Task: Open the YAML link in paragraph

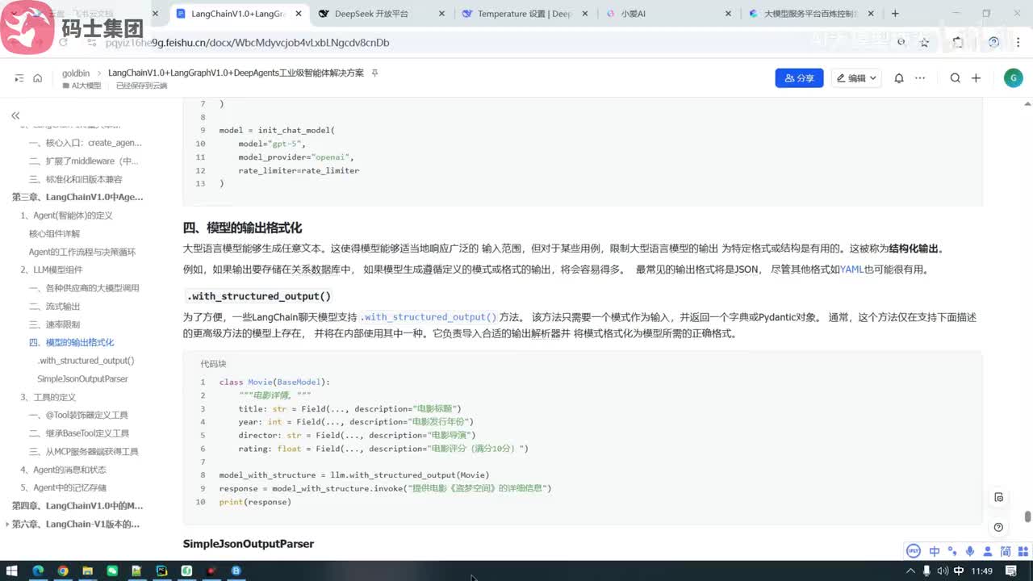Action: [851, 270]
